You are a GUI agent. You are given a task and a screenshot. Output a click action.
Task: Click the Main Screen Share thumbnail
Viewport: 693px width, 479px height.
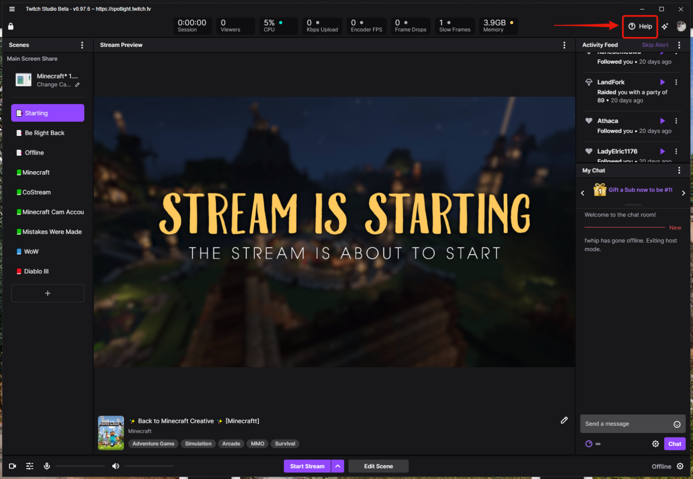(23, 80)
